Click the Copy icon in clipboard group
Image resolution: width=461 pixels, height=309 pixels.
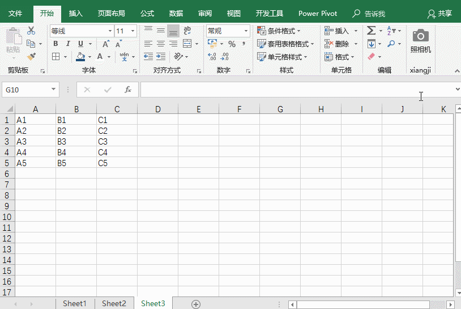pos(31,44)
